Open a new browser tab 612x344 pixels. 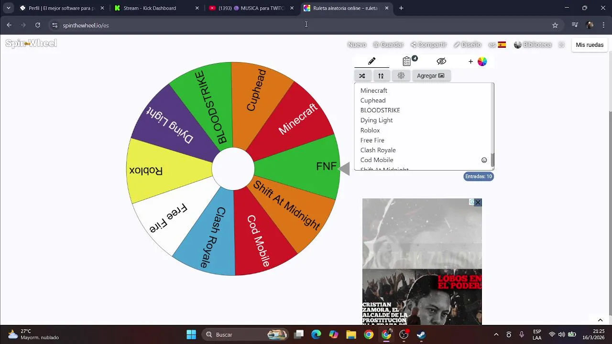pos(401,8)
